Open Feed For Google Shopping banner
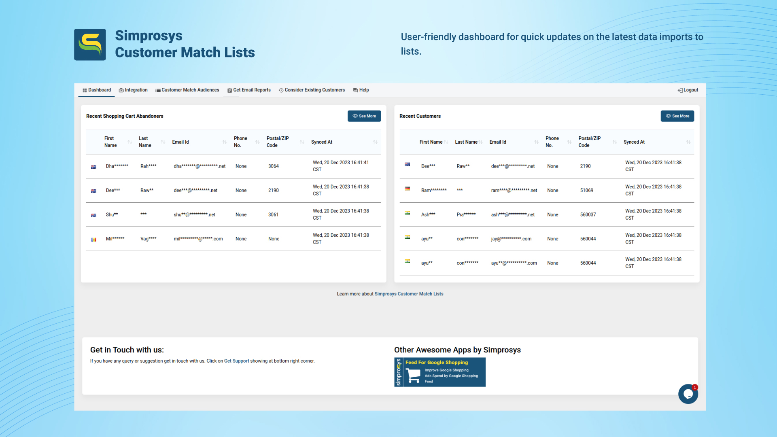Image resolution: width=777 pixels, height=437 pixels. tap(440, 372)
